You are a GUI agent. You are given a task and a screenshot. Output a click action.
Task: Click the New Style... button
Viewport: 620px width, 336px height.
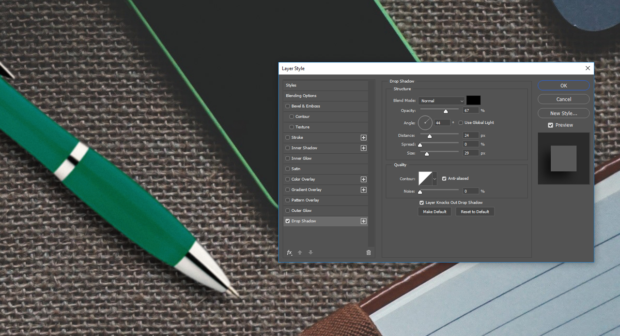coord(563,113)
